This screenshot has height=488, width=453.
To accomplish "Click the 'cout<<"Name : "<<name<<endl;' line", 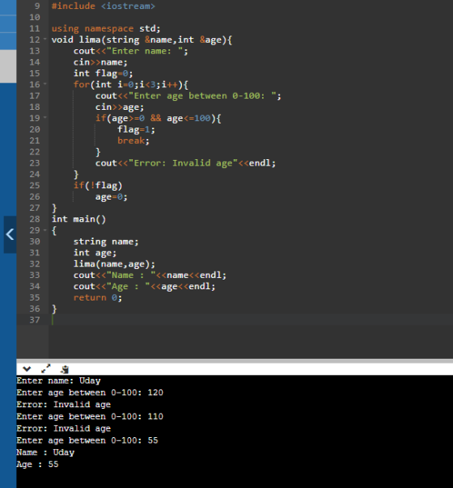I will [x=150, y=276].
